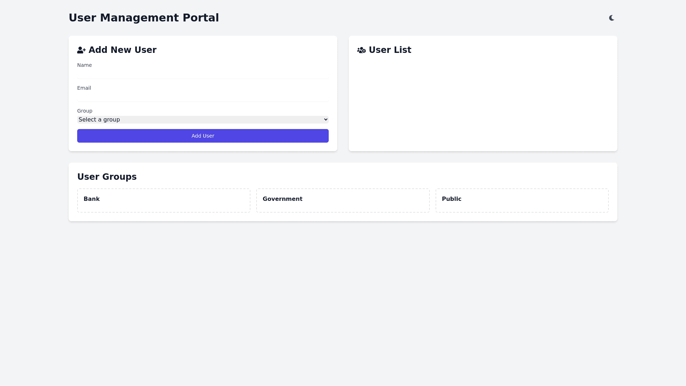Focus the Email input field

coord(203,97)
